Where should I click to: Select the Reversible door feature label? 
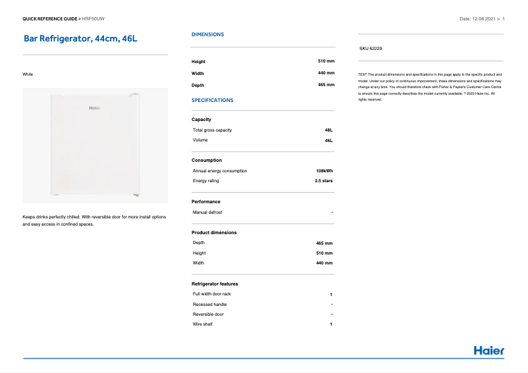(x=208, y=314)
